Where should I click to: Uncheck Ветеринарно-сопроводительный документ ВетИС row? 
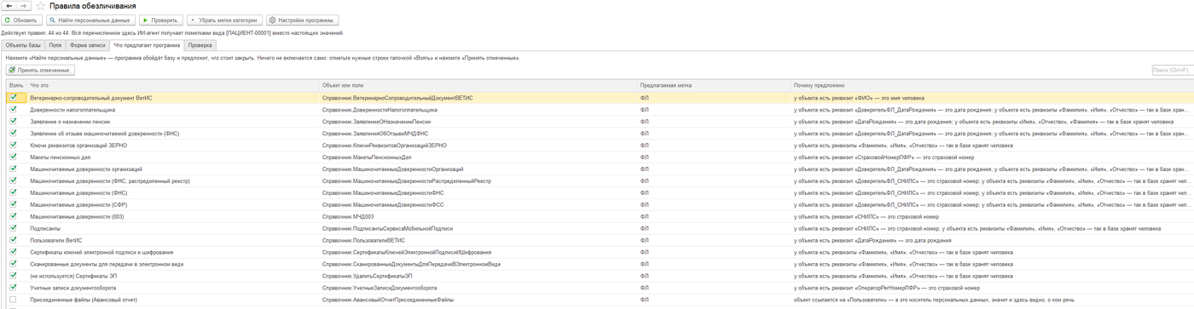[14, 98]
